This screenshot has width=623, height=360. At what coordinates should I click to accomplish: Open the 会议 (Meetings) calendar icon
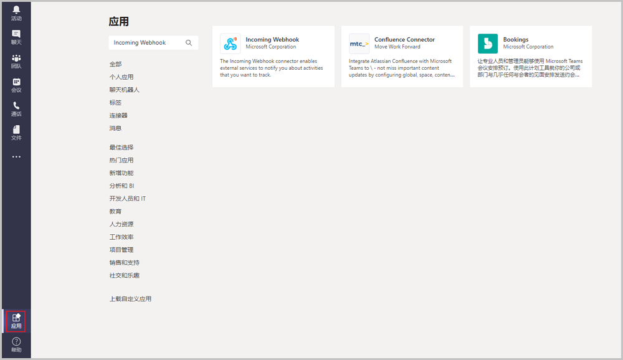pyautogui.click(x=16, y=85)
